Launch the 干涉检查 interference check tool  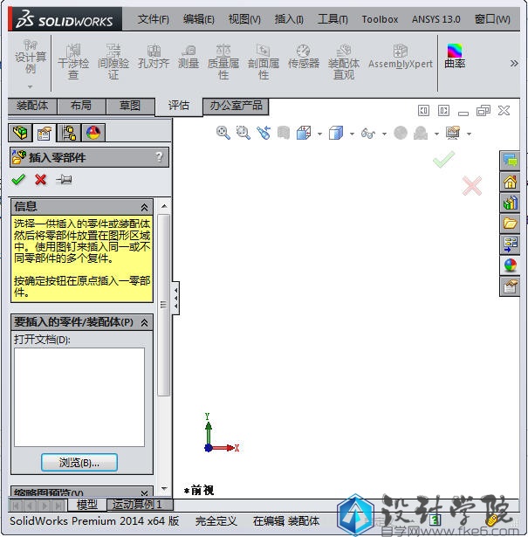click(x=72, y=62)
